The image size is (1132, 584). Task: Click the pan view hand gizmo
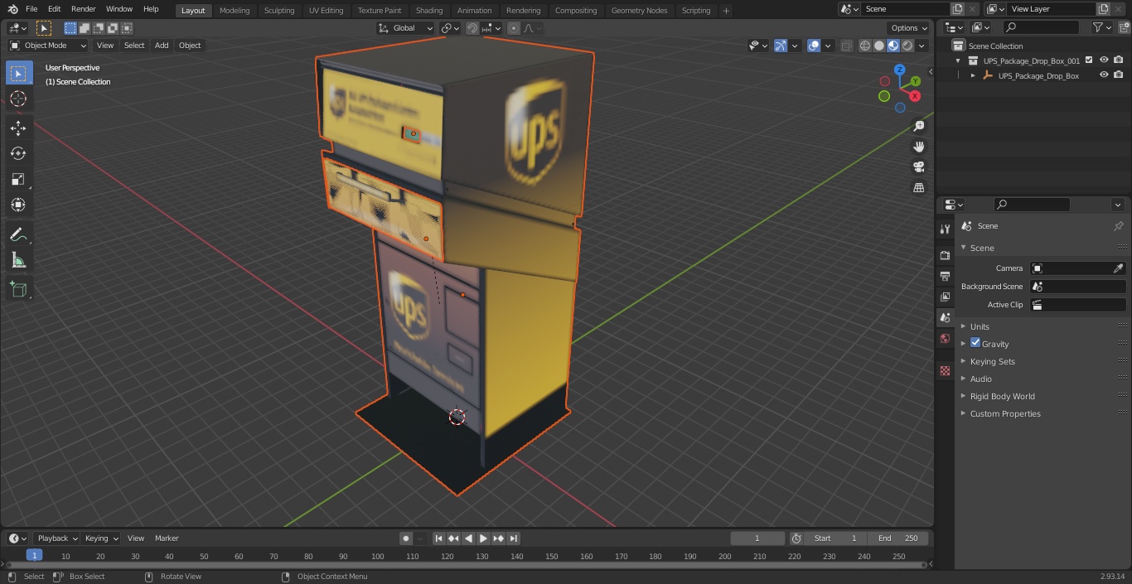(x=918, y=147)
